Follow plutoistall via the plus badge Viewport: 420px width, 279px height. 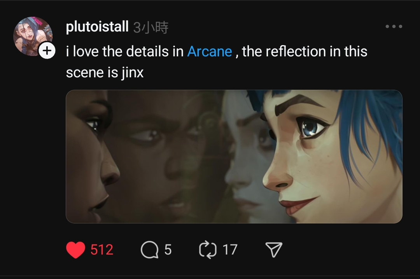(47, 51)
